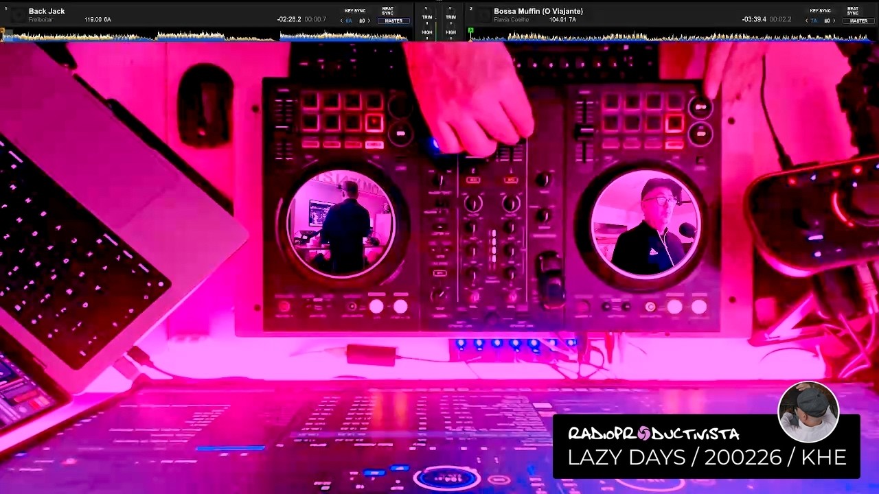Click deck 1 BPM value 119.00
Image resolution: width=879 pixels, height=494 pixels.
click(x=93, y=20)
